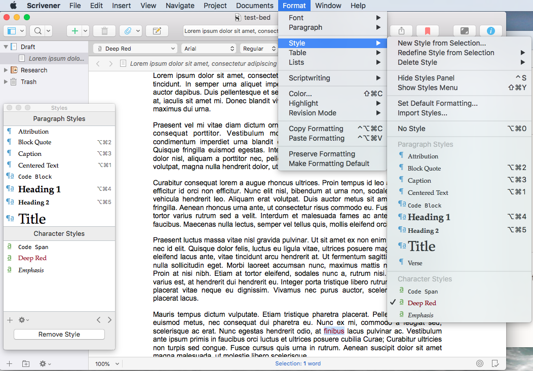The width and height of the screenshot is (533, 371).
Task: Click the search magnifier icon in toolbar
Action: tap(37, 31)
